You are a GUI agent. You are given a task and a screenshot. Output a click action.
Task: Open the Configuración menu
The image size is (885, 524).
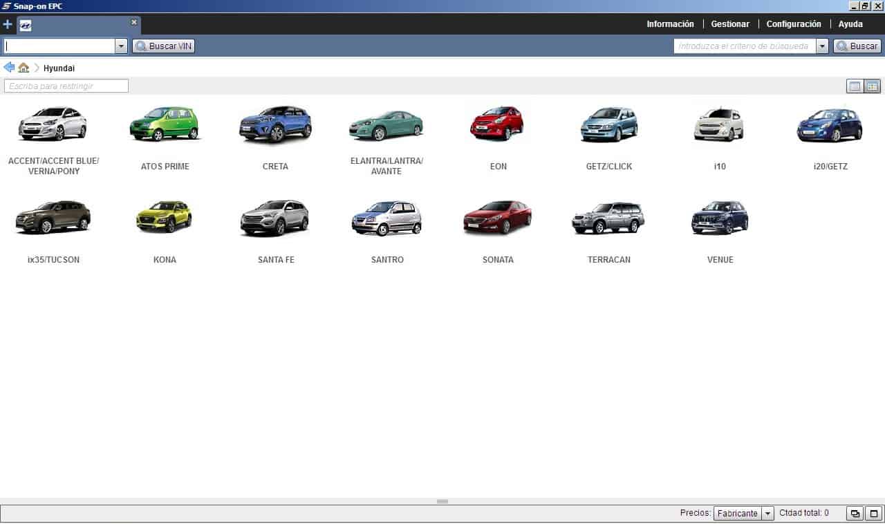(x=794, y=24)
